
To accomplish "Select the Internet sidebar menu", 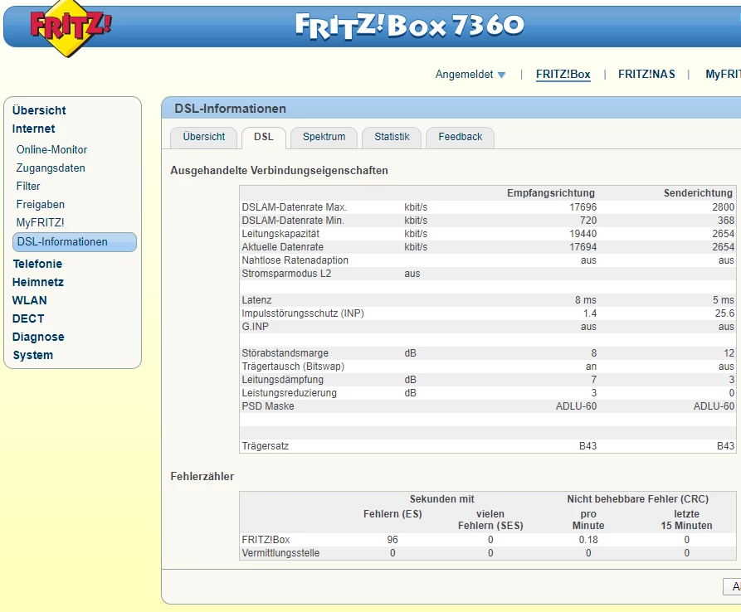I will tap(33, 129).
